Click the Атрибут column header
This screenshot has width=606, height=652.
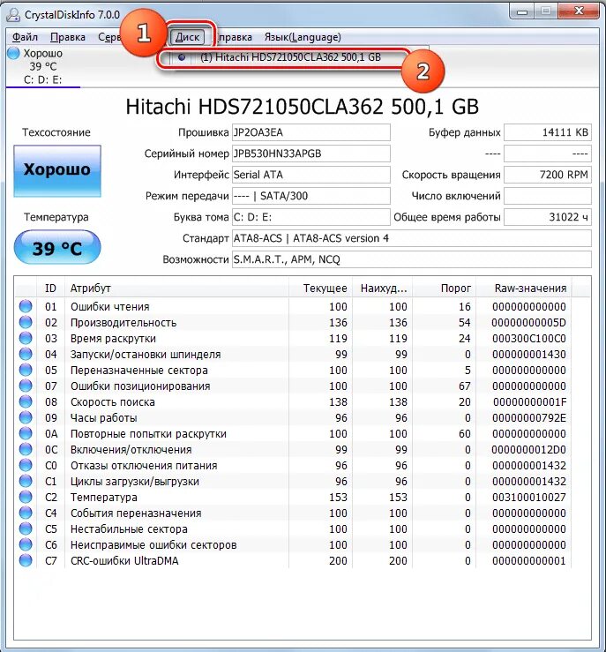click(176, 289)
